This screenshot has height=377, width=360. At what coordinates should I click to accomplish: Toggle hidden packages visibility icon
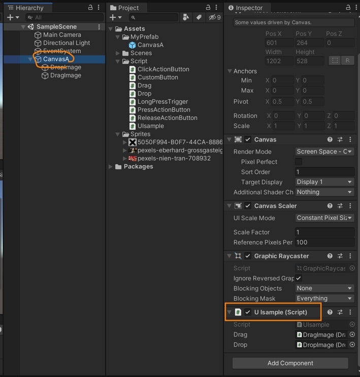(214, 17)
